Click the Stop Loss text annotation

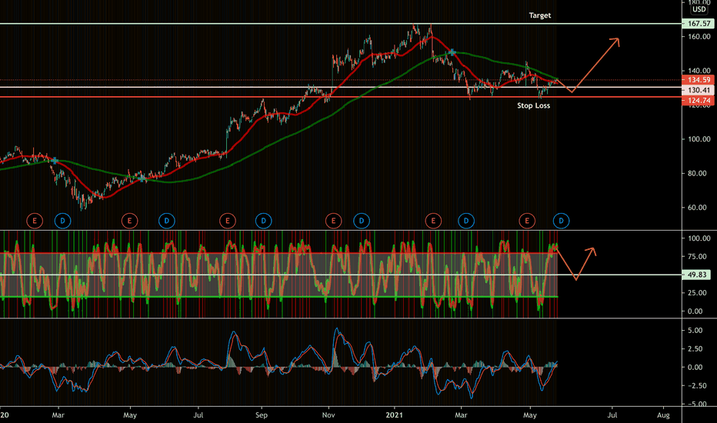533,105
